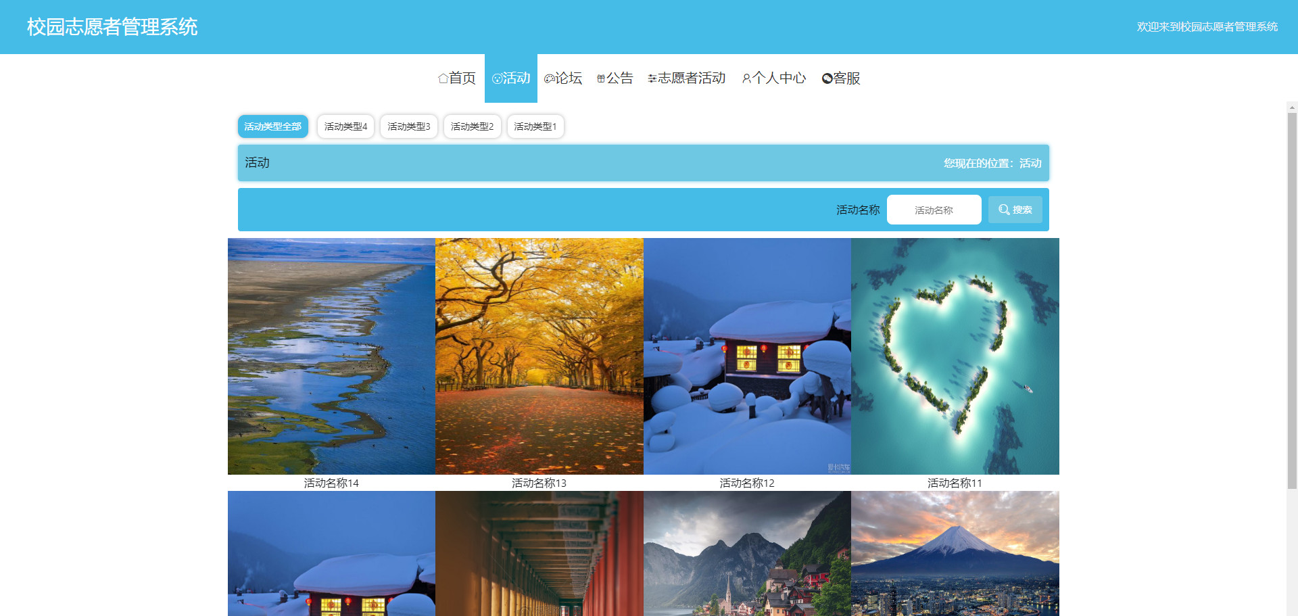Image resolution: width=1298 pixels, height=616 pixels.
Task: Open the red corridor columns thumbnail
Action: click(x=539, y=553)
